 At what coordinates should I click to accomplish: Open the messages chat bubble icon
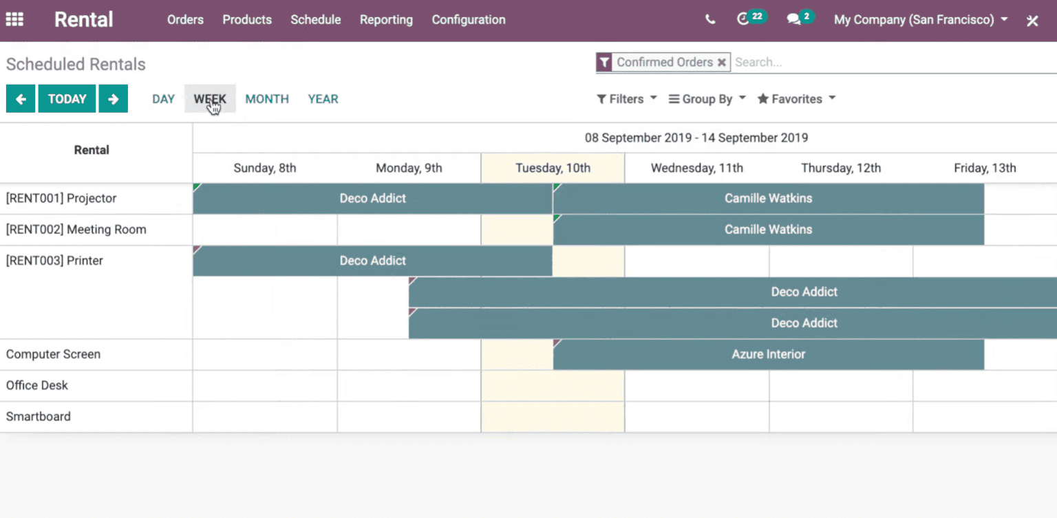coord(794,20)
